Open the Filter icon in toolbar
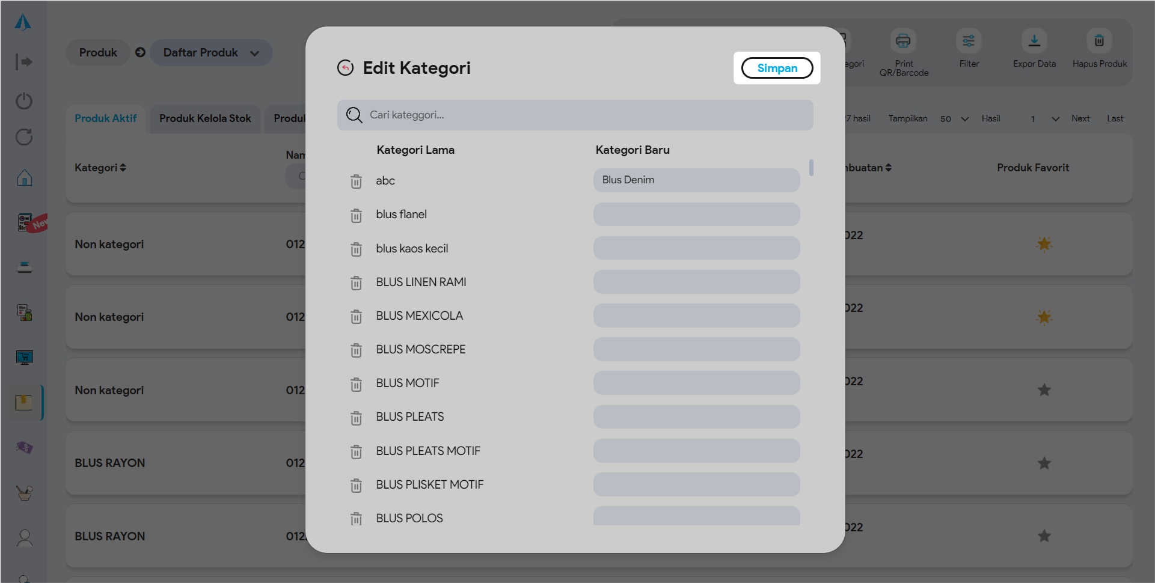 point(968,41)
